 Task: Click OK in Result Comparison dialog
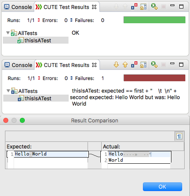click(162, 186)
